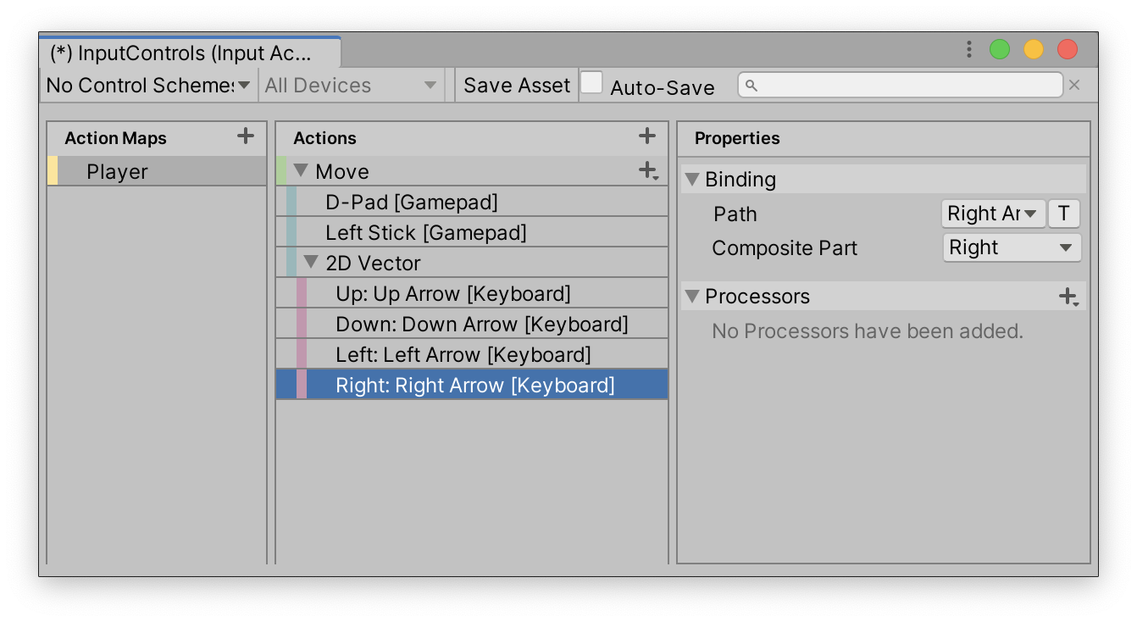Viewport: 1137px width, 622px height.
Task: Add a new action
Action: tap(647, 136)
